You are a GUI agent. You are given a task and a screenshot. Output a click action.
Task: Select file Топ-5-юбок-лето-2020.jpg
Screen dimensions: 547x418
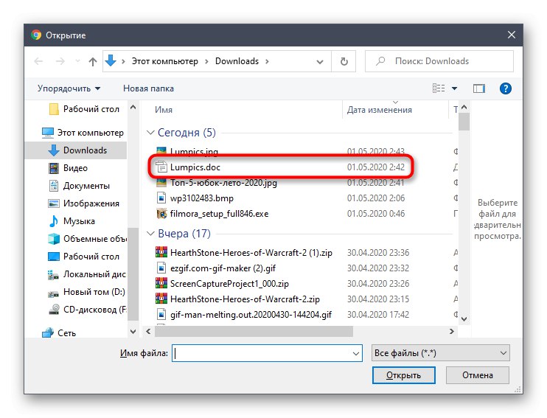223,183
